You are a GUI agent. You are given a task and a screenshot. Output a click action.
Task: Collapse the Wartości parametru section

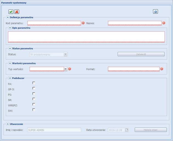10,63
